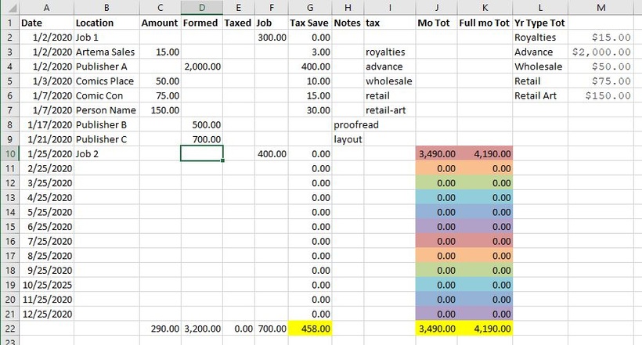Select column D header
The image size is (642, 345).
coord(202,7)
